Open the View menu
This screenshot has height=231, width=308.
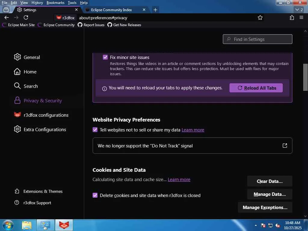24,2
